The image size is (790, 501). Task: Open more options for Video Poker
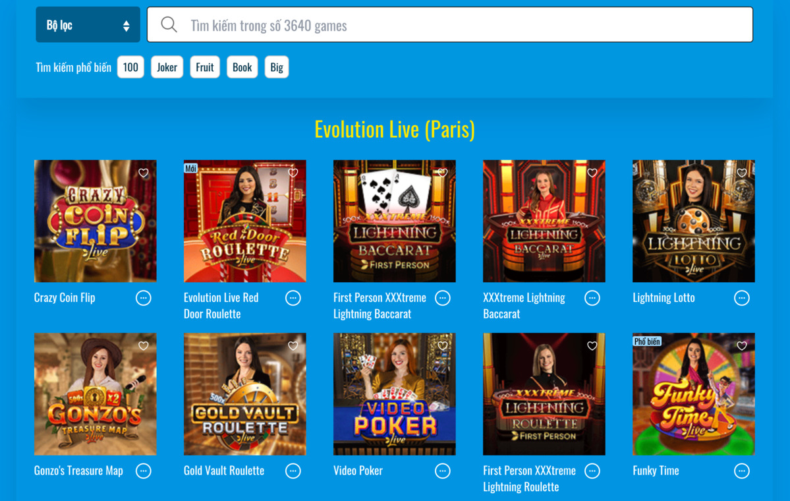click(x=442, y=471)
